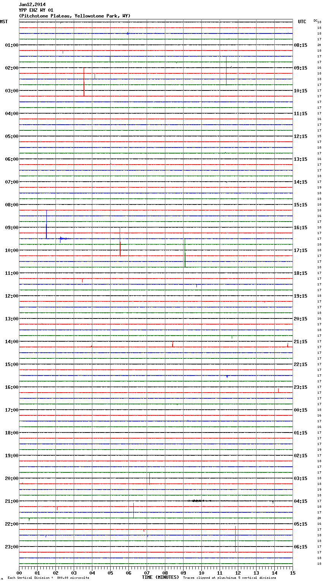Pick the 16:15 UTC time label
323x583 pixels.
coord(301,228)
